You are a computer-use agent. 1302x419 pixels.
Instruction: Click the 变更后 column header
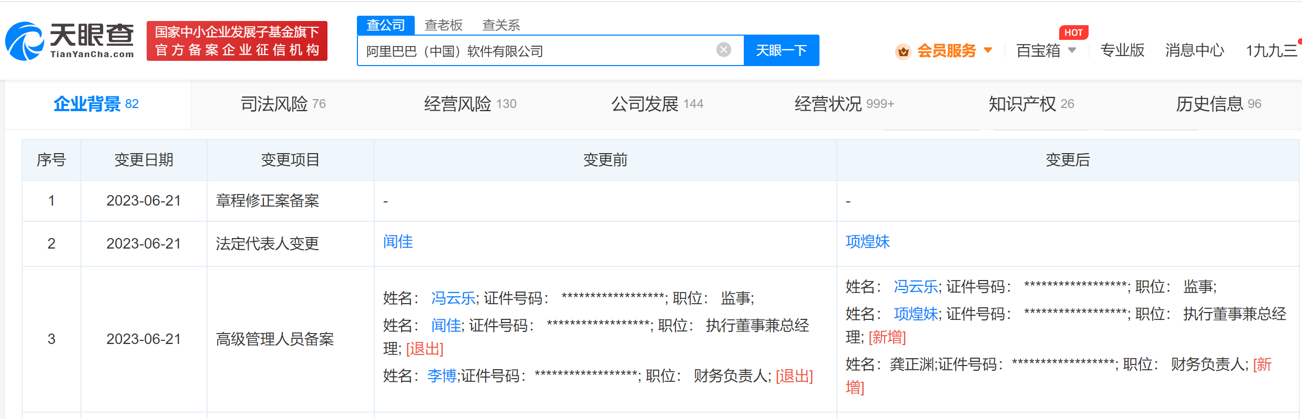(1068, 160)
